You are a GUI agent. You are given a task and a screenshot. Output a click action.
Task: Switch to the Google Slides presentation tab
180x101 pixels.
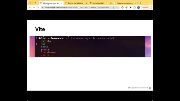click(51, 3)
